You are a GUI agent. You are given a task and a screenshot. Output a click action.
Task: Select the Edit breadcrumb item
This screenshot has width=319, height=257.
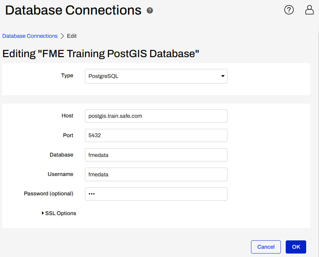pos(72,36)
